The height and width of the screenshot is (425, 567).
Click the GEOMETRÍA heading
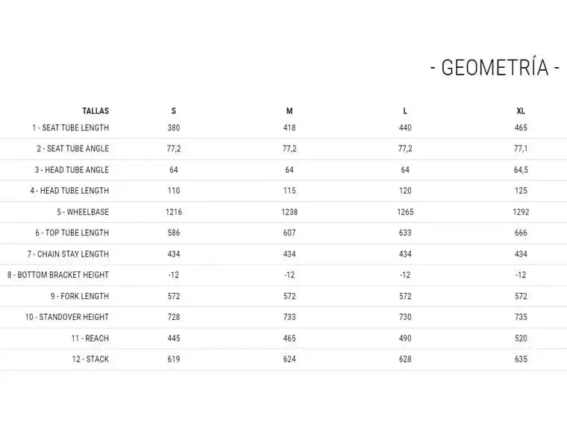(x=495, y=68)
